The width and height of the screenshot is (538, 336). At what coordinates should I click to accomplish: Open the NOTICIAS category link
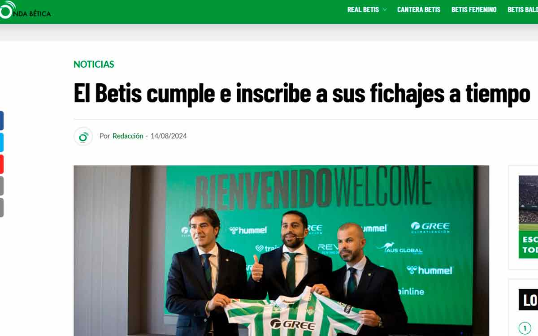coord(94,64)
